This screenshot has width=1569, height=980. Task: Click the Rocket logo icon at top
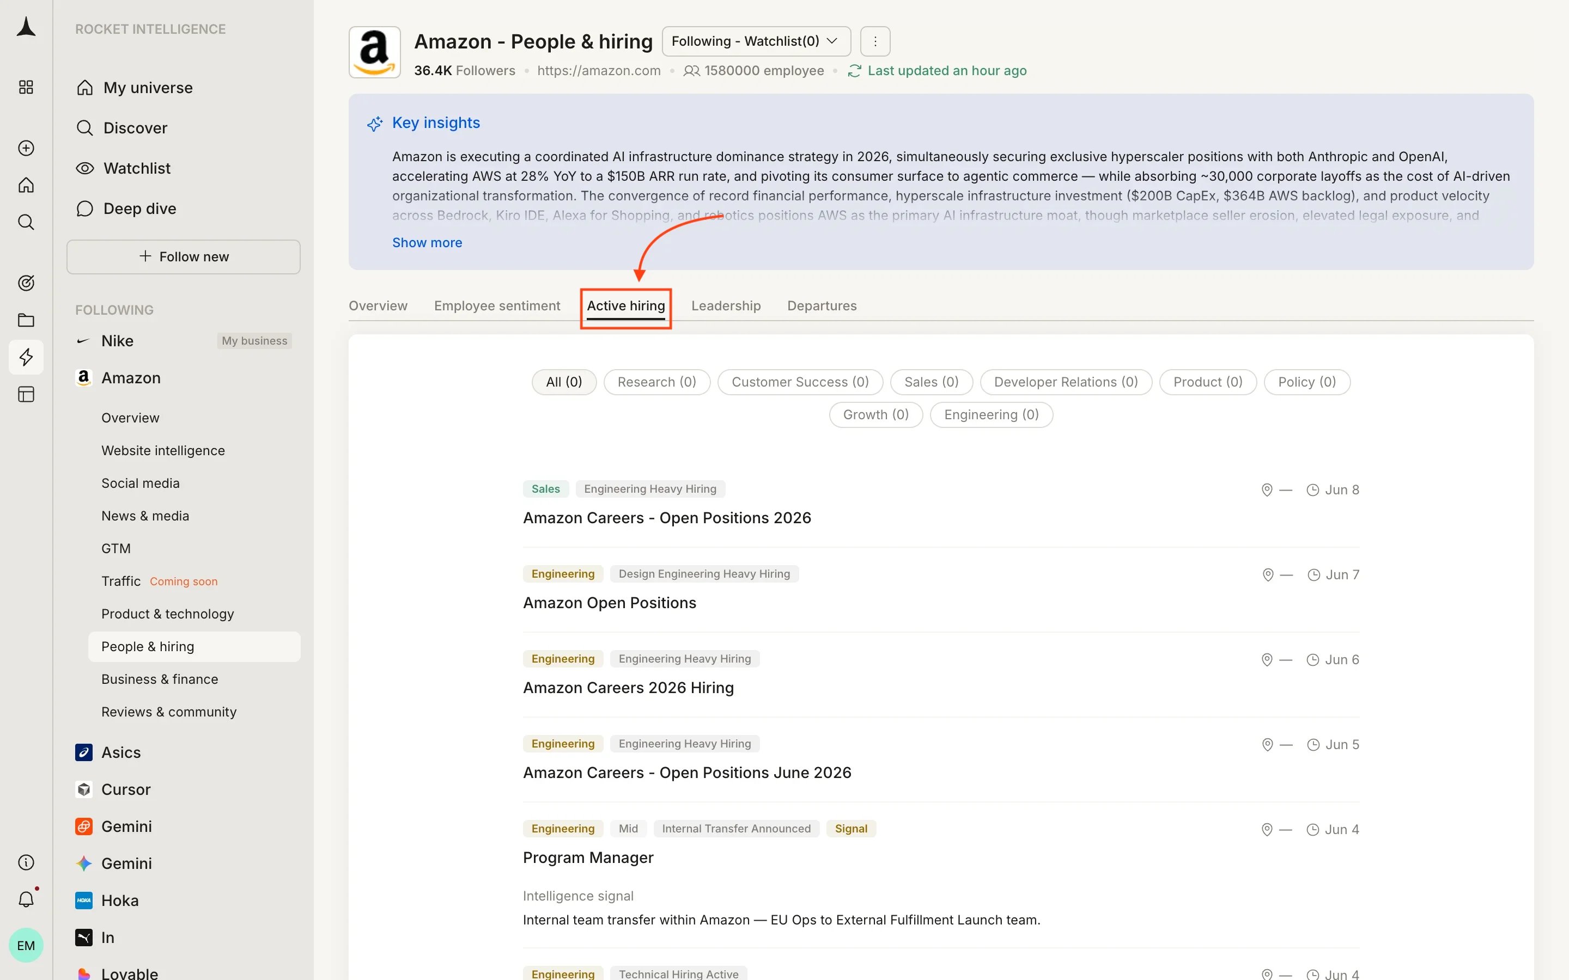[26, 27]
